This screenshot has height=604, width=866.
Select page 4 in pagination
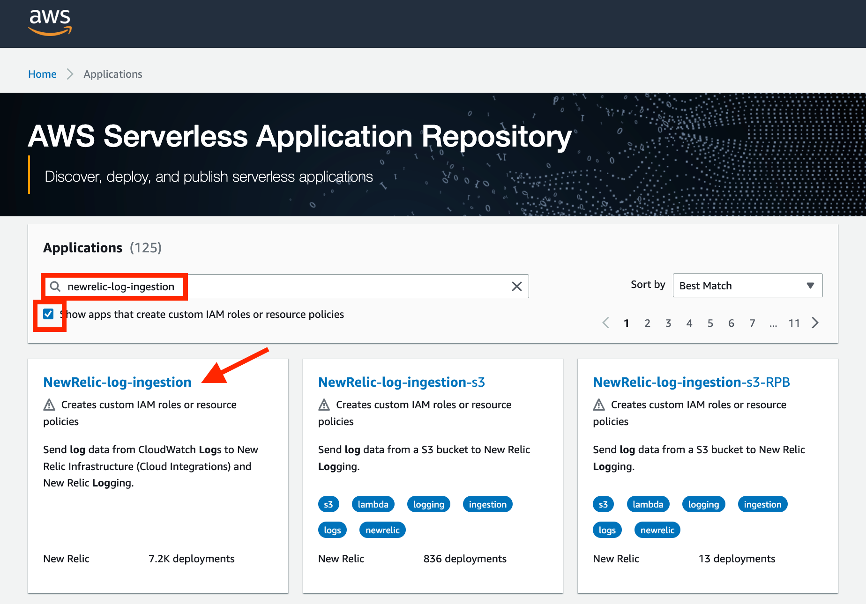click(689, 323)
